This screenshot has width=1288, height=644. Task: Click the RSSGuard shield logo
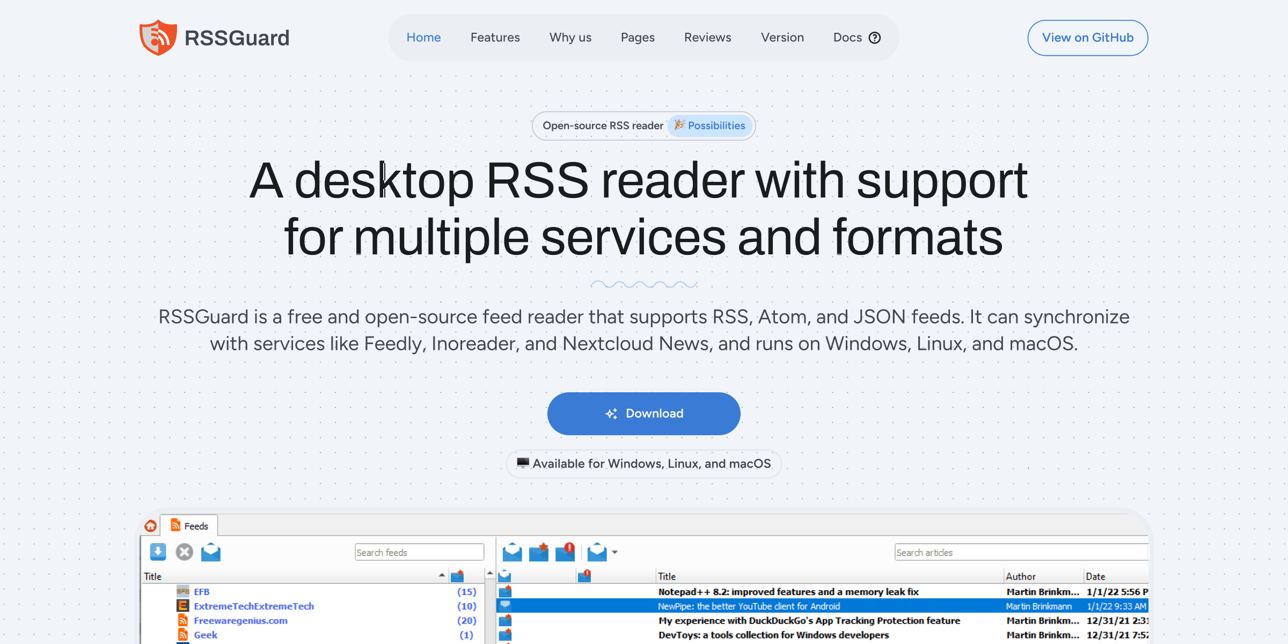158,38
